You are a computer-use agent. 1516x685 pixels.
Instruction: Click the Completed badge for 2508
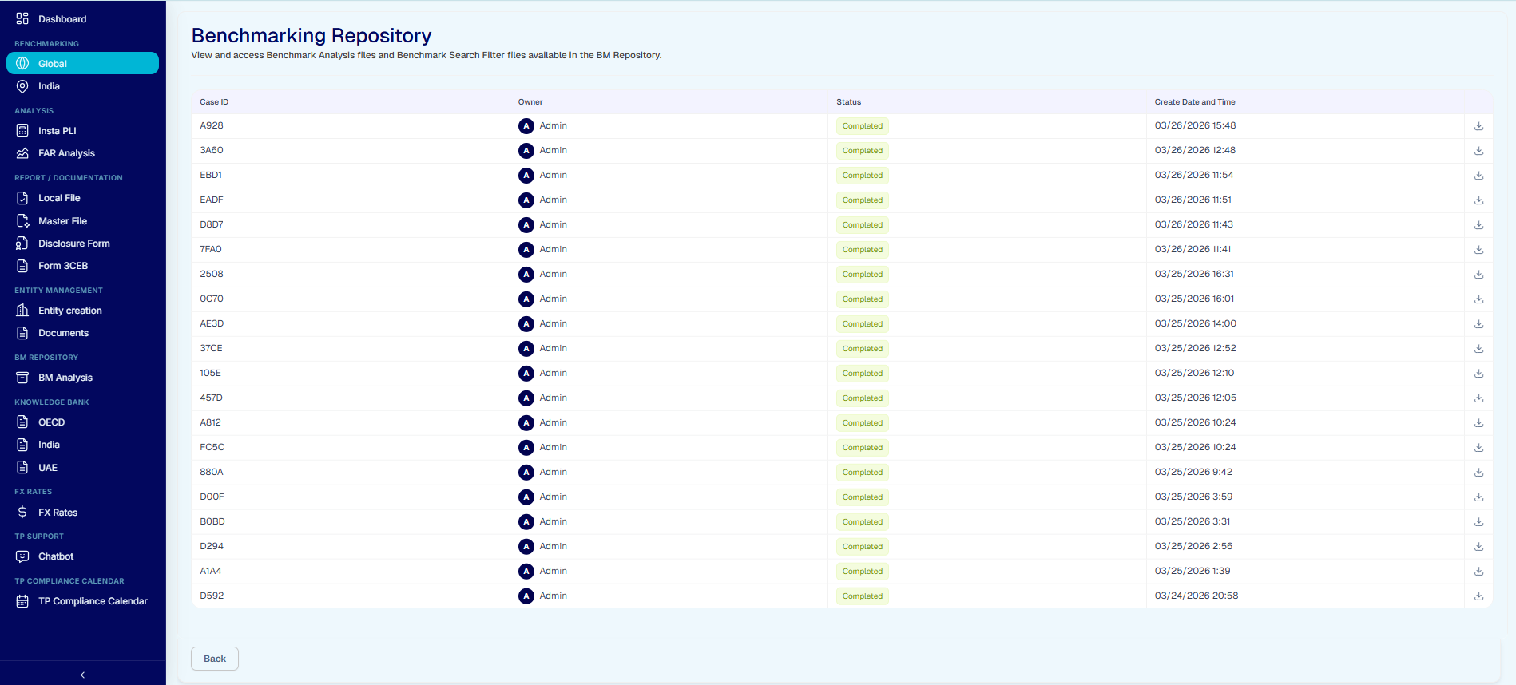pyautogui.click(x=863, y=275)
